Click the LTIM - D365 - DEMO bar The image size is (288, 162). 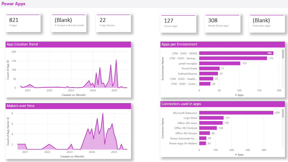point(236,53)
